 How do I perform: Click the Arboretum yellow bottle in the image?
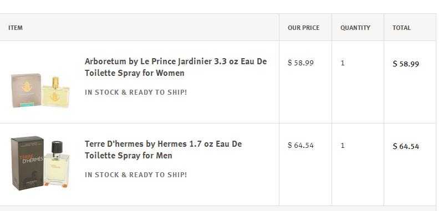point(55,92)
